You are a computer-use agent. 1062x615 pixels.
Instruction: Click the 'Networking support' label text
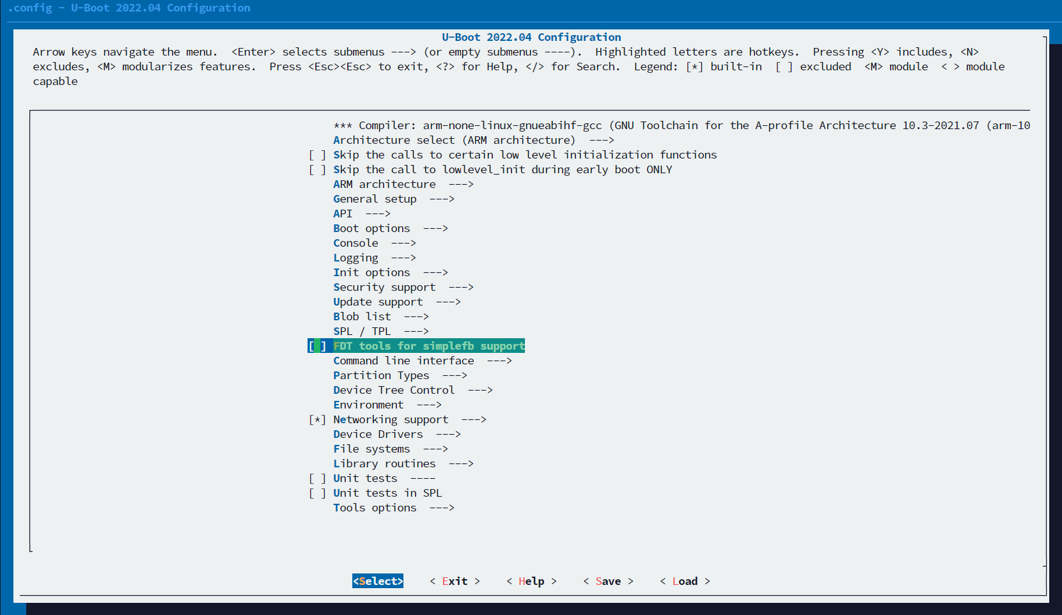(x=391, y=419)
